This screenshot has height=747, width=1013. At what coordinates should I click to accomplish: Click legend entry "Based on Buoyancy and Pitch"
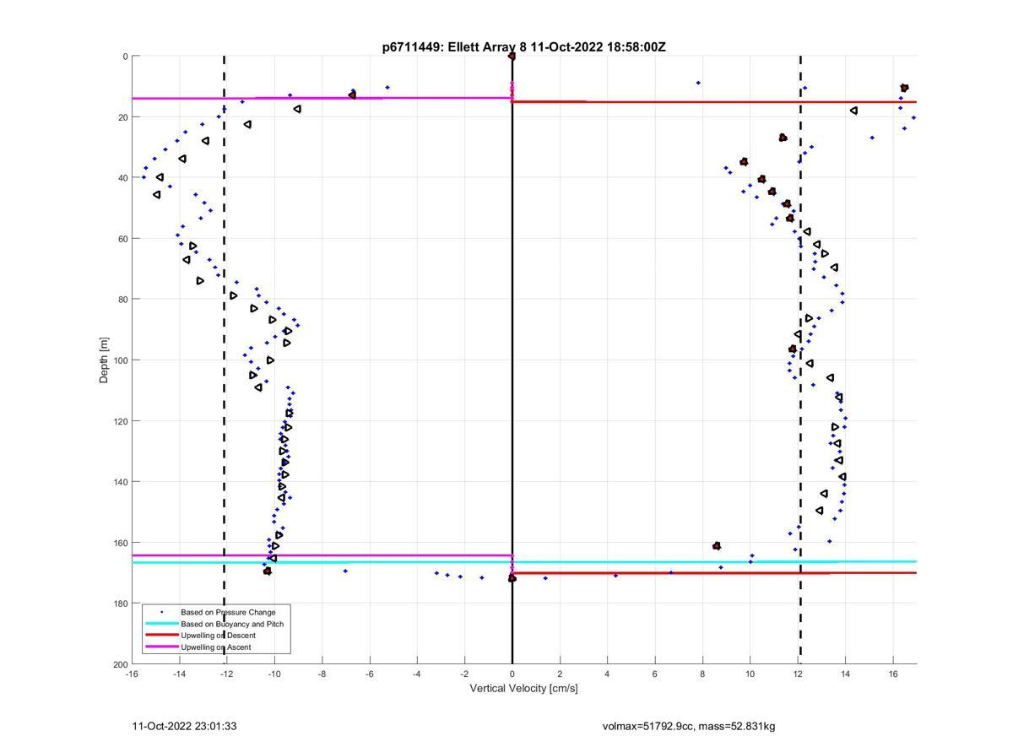[x=232, y=624]
